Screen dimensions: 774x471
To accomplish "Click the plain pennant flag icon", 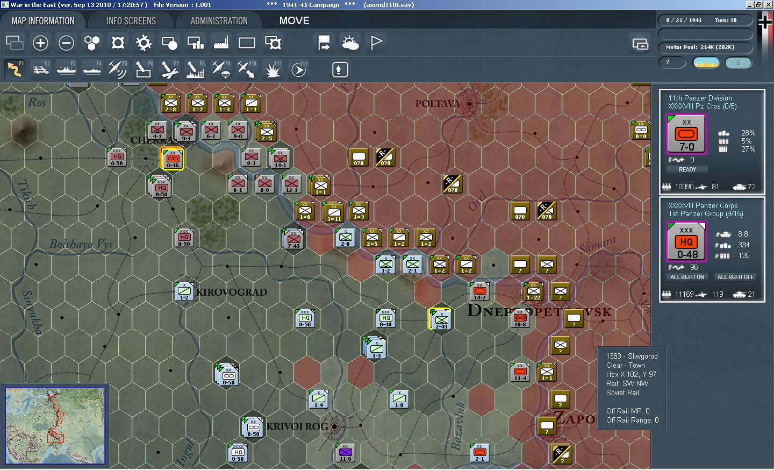I will [x=376, y=42].
